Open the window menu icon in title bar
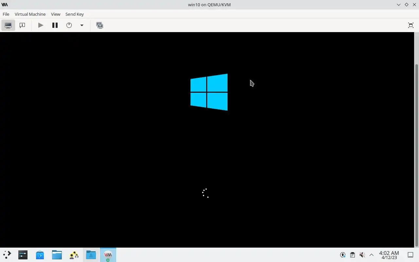This screenshot has height=262, width=419. point(5,5)
